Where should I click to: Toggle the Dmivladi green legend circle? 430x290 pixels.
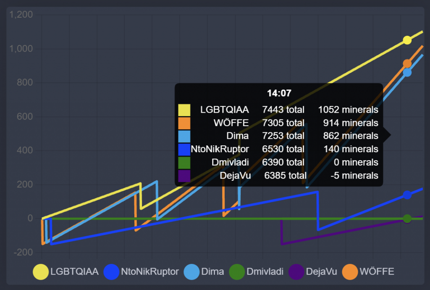click(237, 272)
